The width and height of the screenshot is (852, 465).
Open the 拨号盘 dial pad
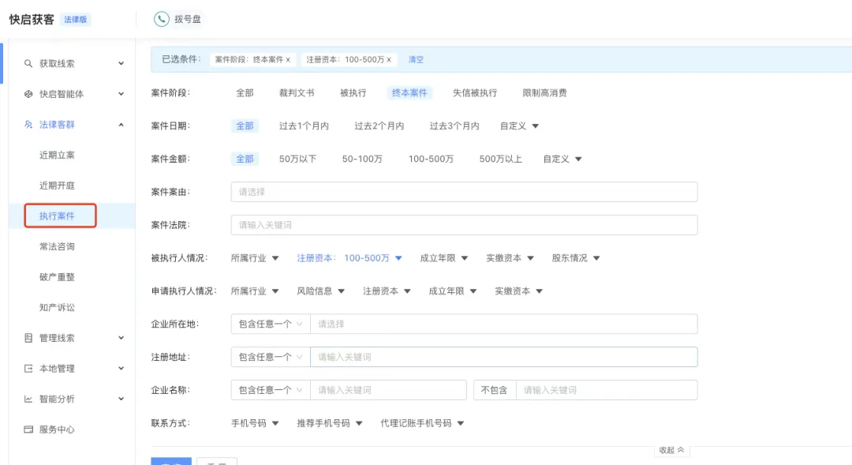point(182,19)
